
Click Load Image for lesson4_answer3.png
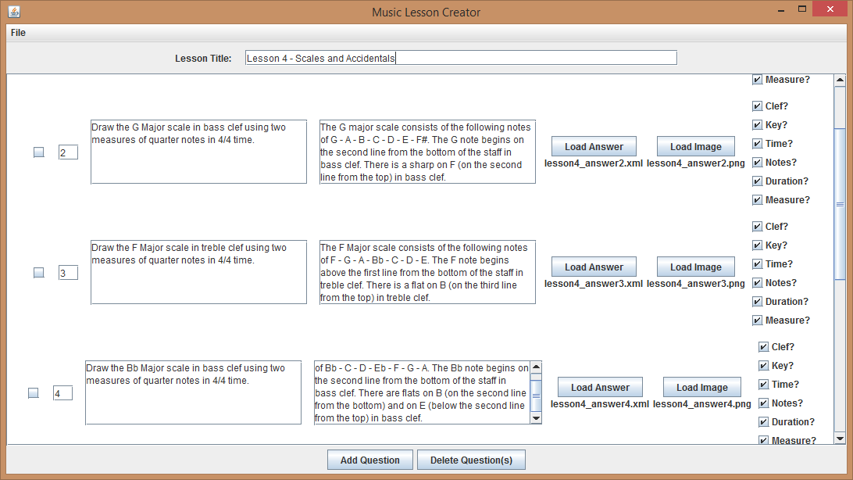(x=695, y=267)
